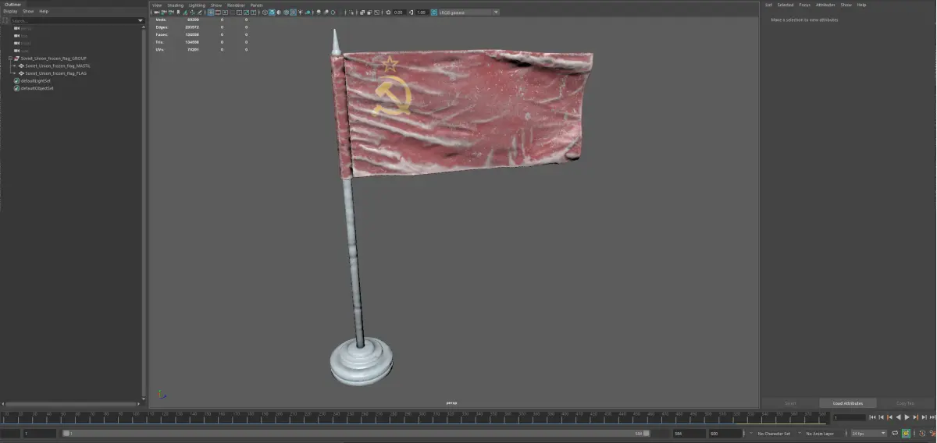Open the viewport Panels menu
937x443 pixels.
(x=256, y=5)
